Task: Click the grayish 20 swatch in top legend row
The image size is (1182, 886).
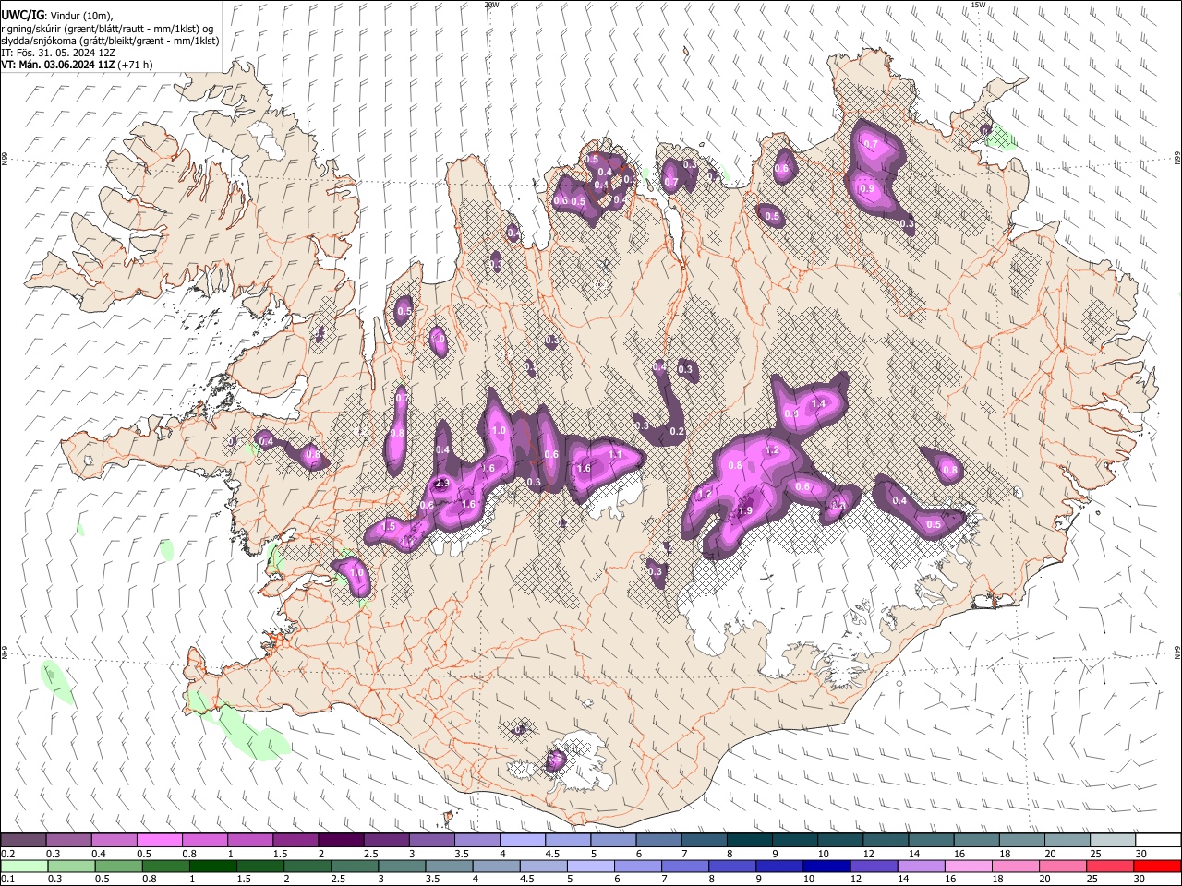Action: pos(1066,840)
